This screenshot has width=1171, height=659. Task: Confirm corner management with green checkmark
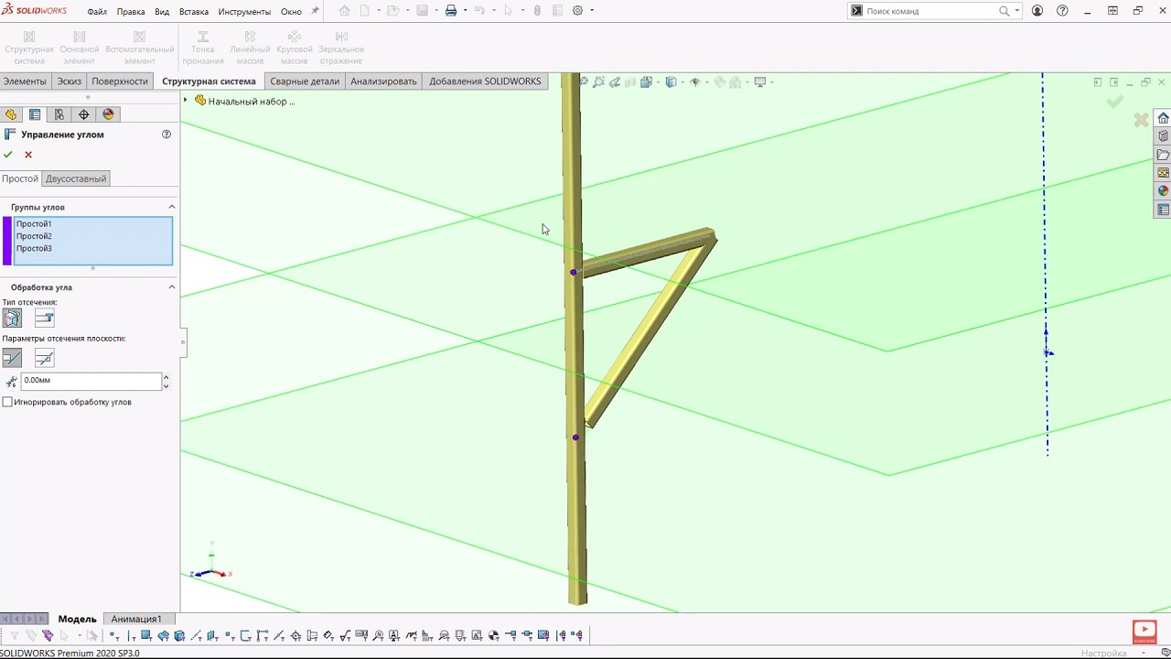(x=8, y=155)
